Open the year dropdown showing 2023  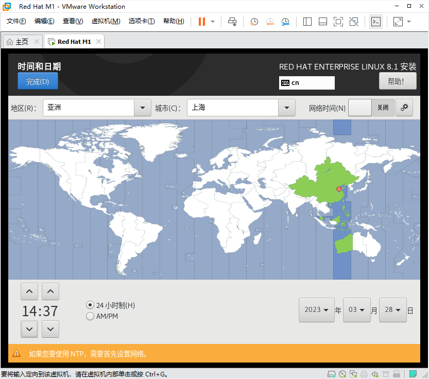[x=317, y=310]
